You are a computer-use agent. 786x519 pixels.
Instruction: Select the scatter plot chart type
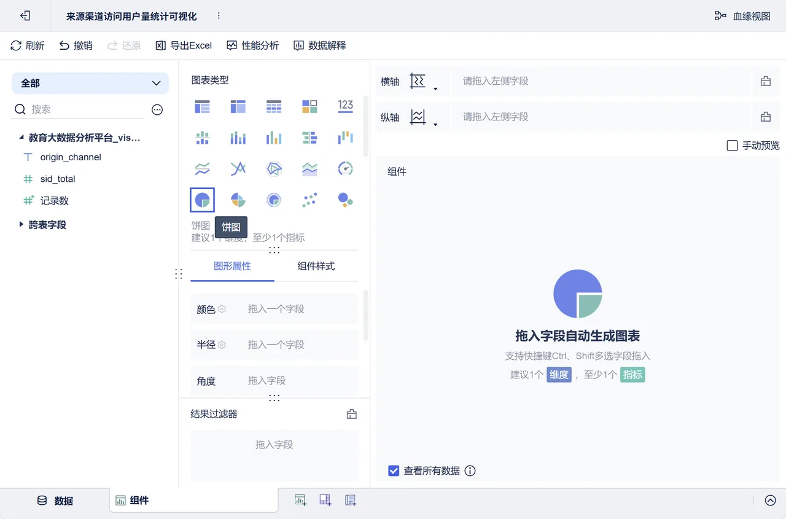point(310,200)
